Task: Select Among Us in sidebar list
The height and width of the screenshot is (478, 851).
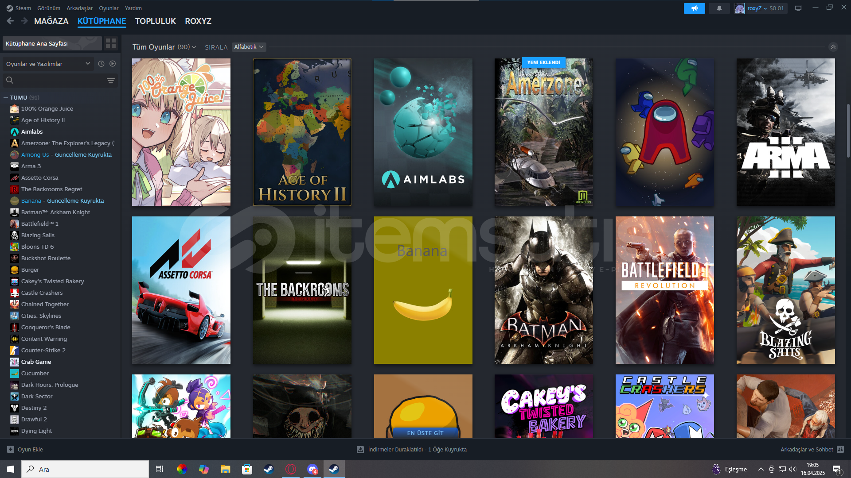Action: 62,154
